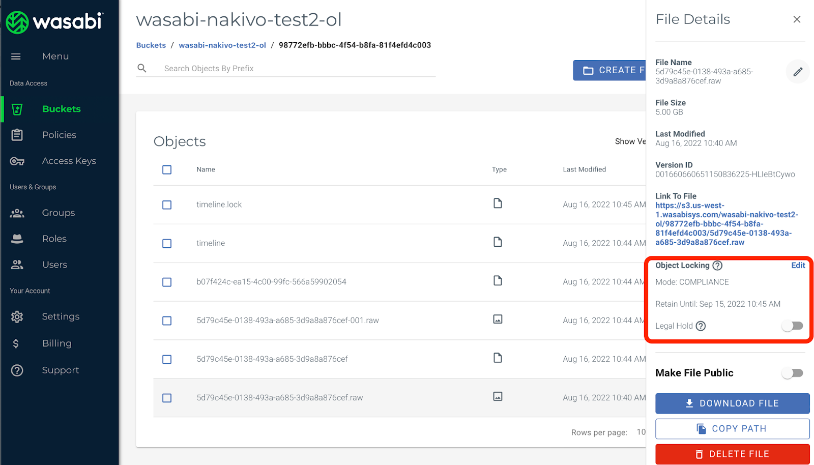This screenshot has height=465, width=814.
Task: Click the Legal Hold help icon
Action: [701, 326]
